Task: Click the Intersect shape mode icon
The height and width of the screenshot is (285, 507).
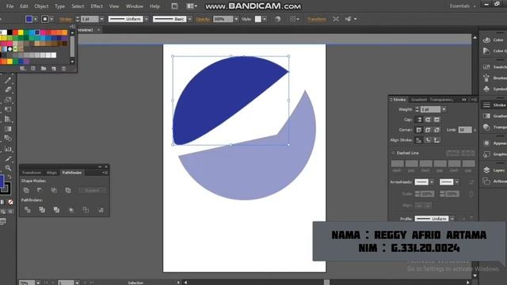Action: tap(54, 190)
